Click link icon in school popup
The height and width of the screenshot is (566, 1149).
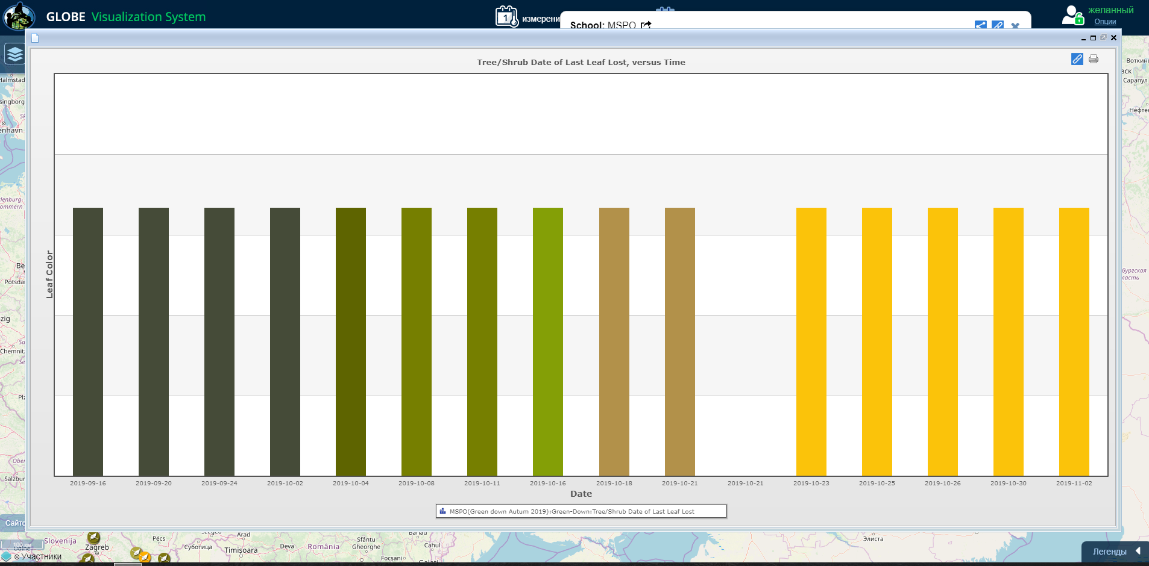click(x=998, y=25)
